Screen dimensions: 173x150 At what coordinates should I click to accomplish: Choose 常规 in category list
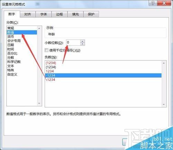22,28
